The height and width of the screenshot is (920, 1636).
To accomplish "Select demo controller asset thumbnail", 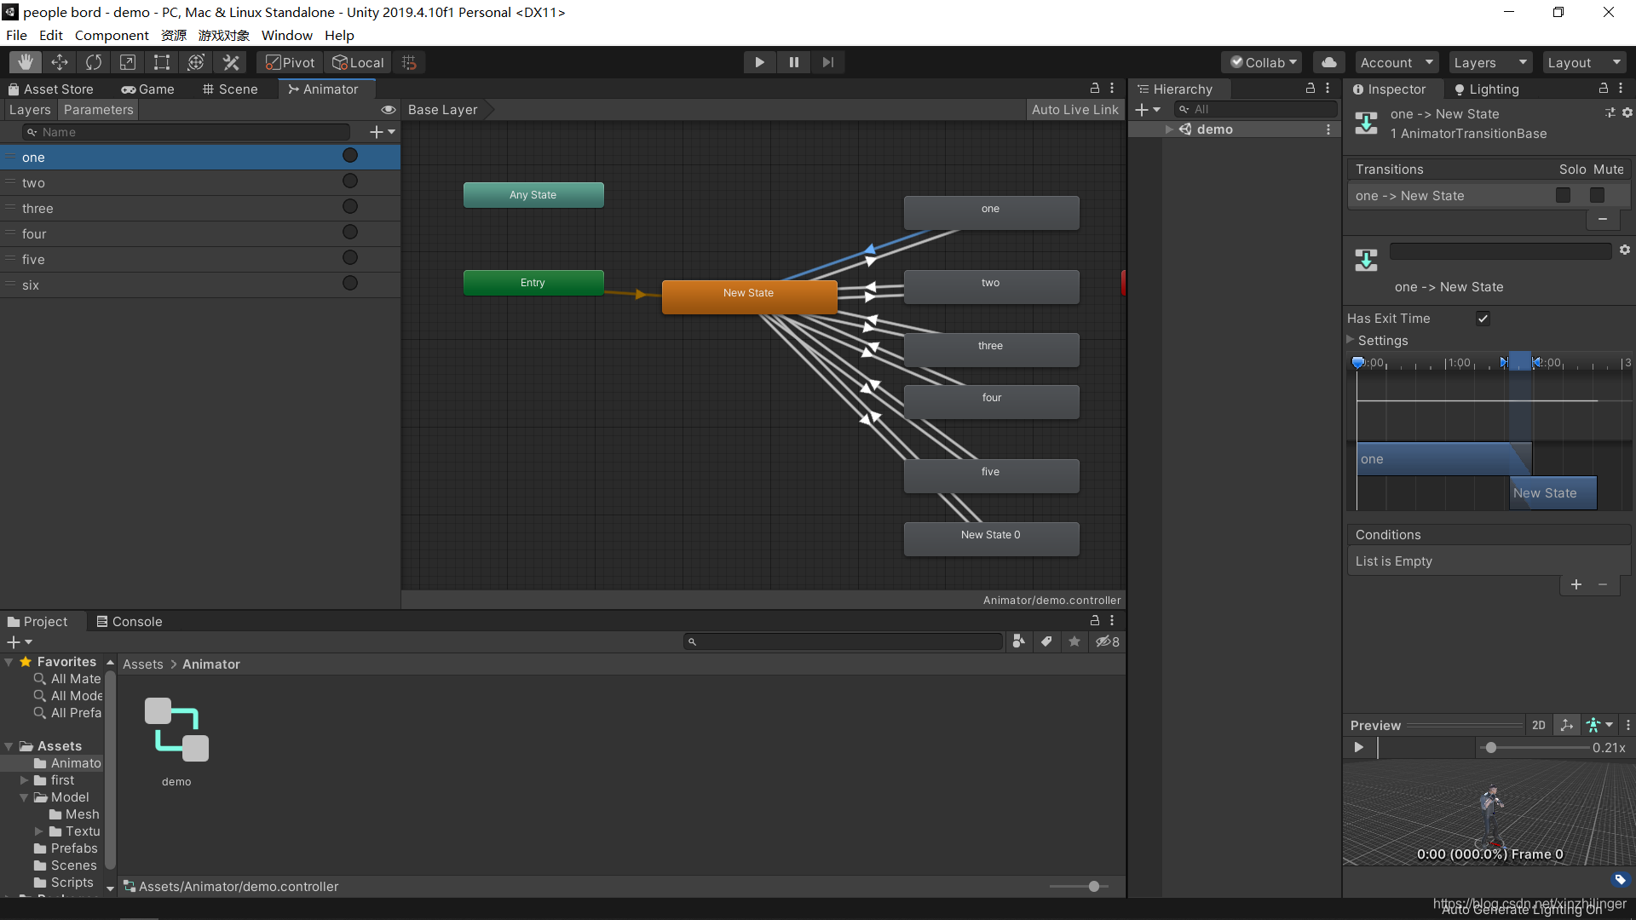I will coord(176,729).
